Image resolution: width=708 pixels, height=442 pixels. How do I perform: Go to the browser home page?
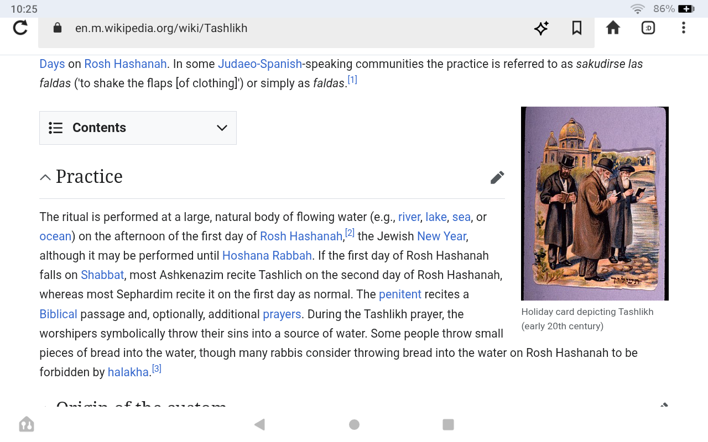click(x=613, y=28)
